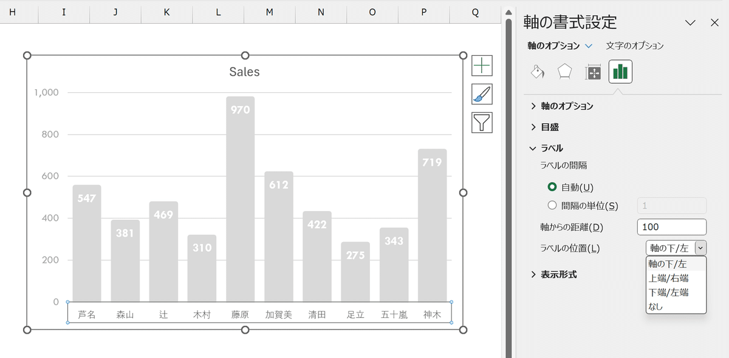This screenshot has height=358, width=729.
Task: Open the 軸のオプション tab dropdown
Action: 588,46
